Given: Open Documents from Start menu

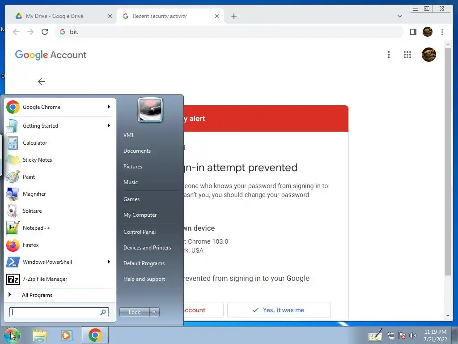Looking at the screenshot, I should click(x=137, y=151).
